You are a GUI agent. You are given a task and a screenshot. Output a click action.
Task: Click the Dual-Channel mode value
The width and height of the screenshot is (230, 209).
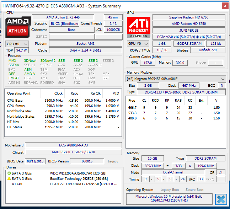173,172
